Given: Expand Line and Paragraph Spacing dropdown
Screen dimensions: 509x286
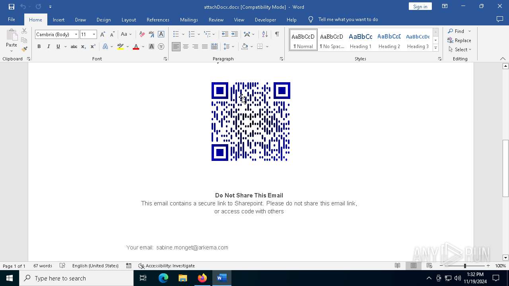Looking at the screenshot, I should [x=233, y=46].
